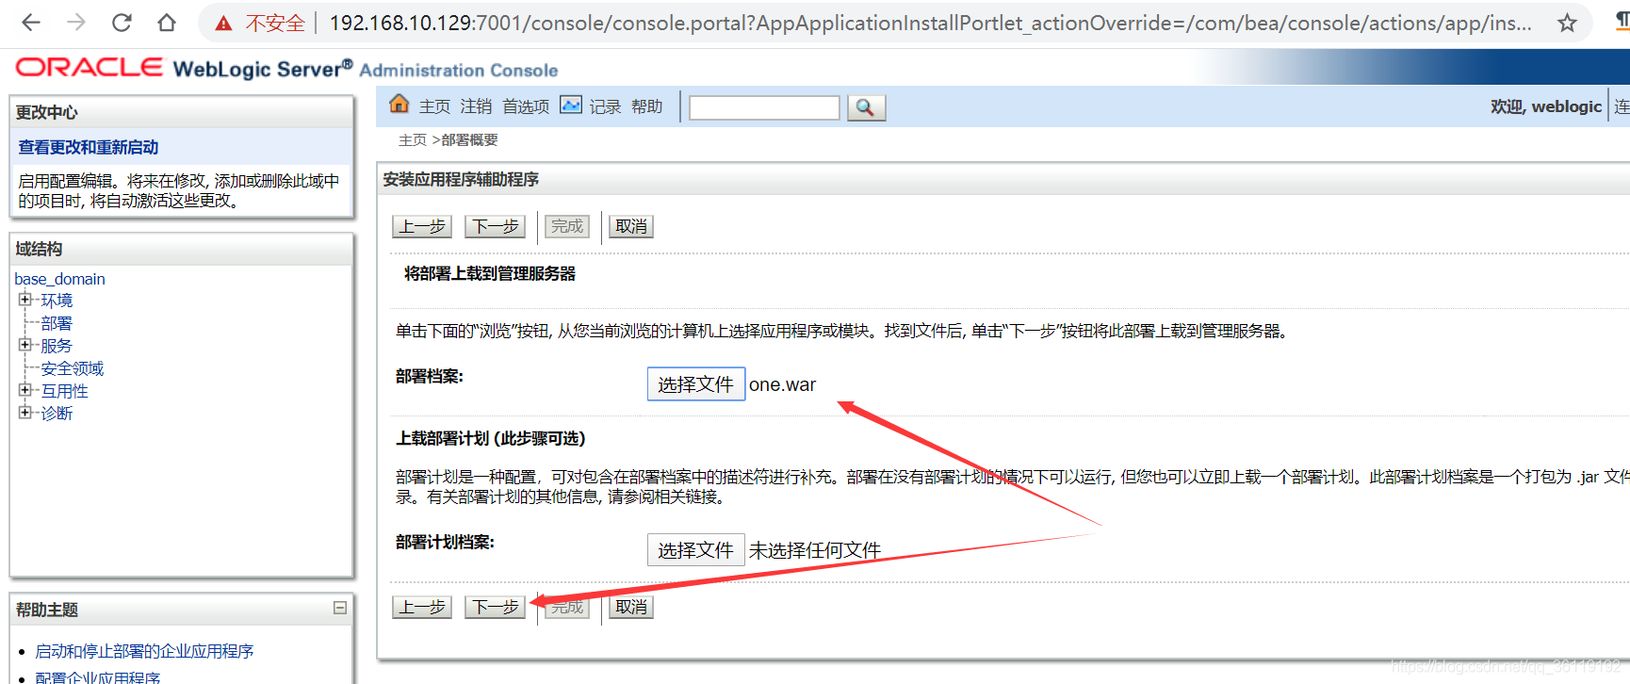The width and height of the screenshot is (1630, 684).
Task: Open 互用性 in domain structure
Action: [x=64, y=391]
